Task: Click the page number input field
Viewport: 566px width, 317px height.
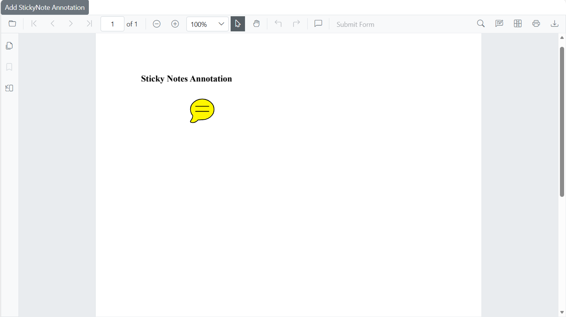Action: pos(112,24)
